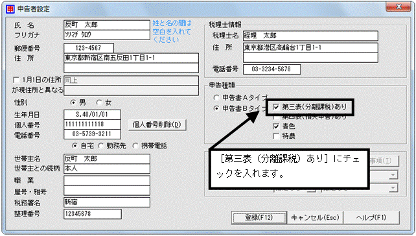
Task: Open the upper right dropdown arrow
Action: pos(393,175)
